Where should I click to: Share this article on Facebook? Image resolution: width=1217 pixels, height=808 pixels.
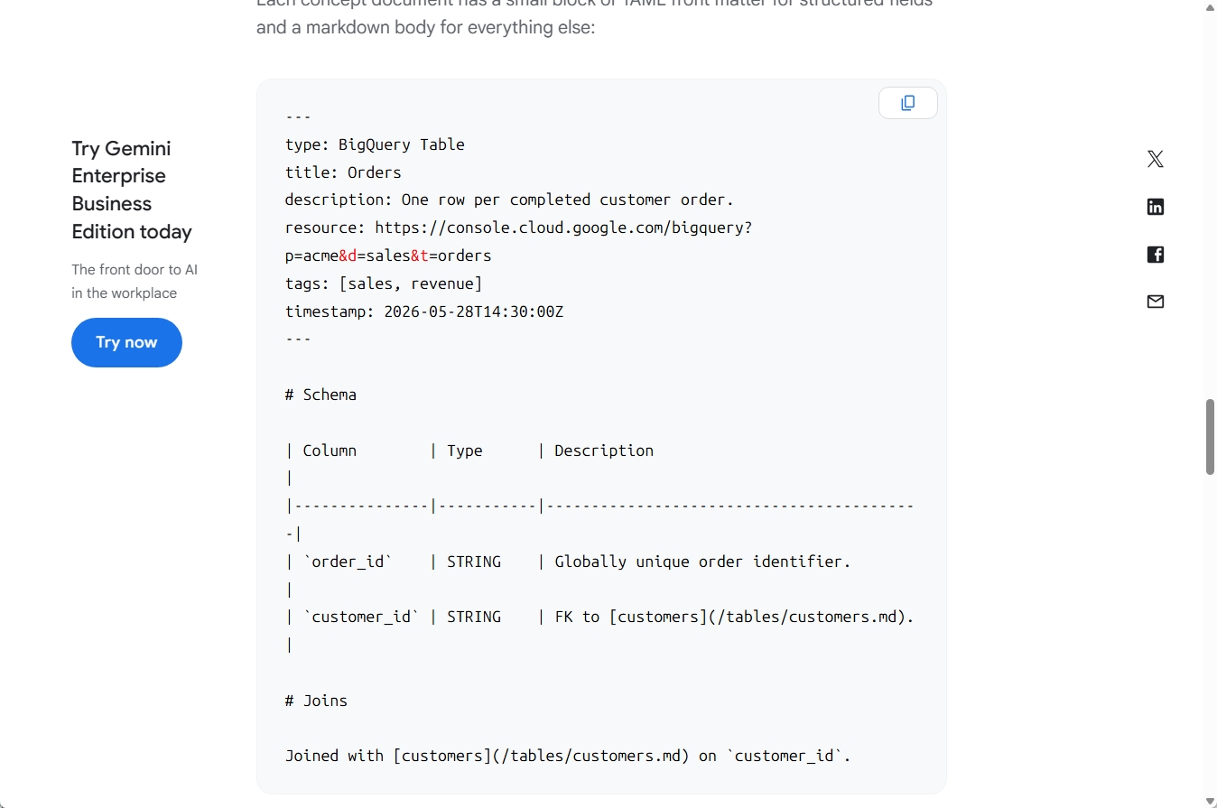(1155, 255)
